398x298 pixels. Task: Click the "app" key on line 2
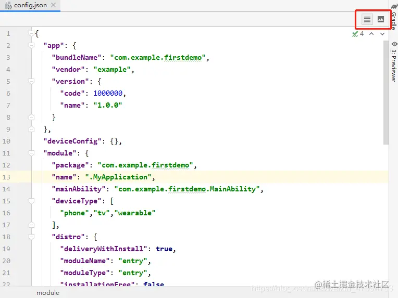(54, 46)
